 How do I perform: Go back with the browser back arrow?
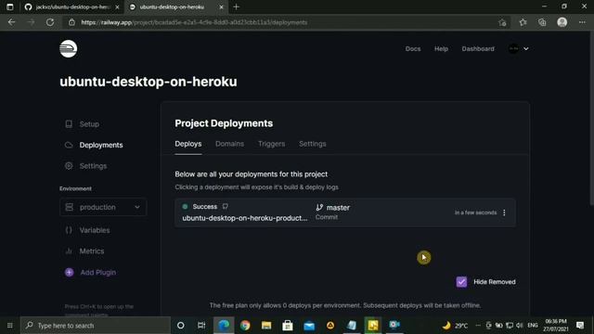11,22
